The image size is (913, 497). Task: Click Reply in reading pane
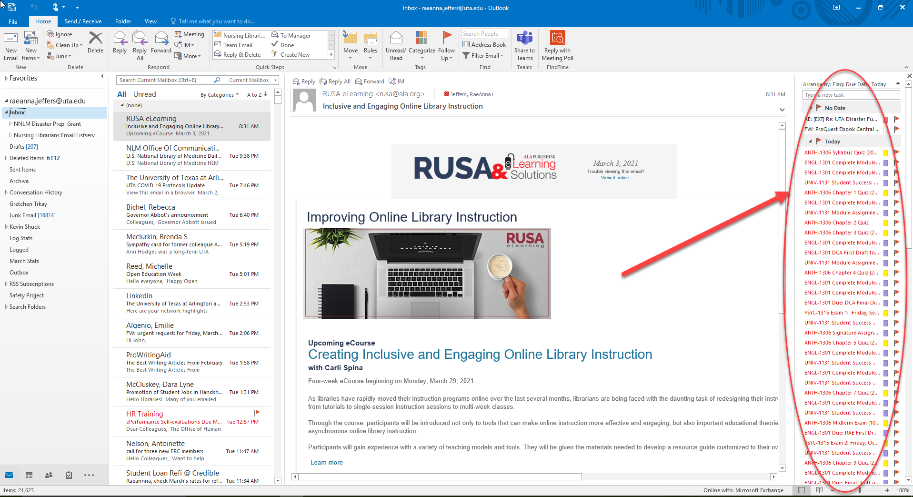[x=304, y=81]
